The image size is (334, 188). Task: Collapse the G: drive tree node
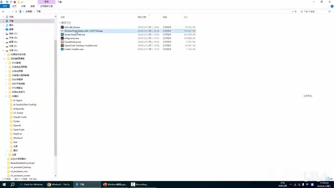point(3,50)
